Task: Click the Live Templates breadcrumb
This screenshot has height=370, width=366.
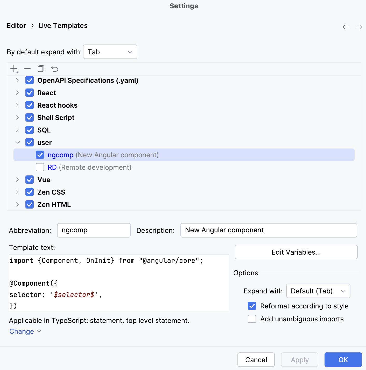Action: coord(63,25)
